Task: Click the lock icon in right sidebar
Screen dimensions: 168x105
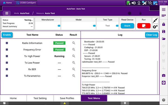Action: pos(164,24)
